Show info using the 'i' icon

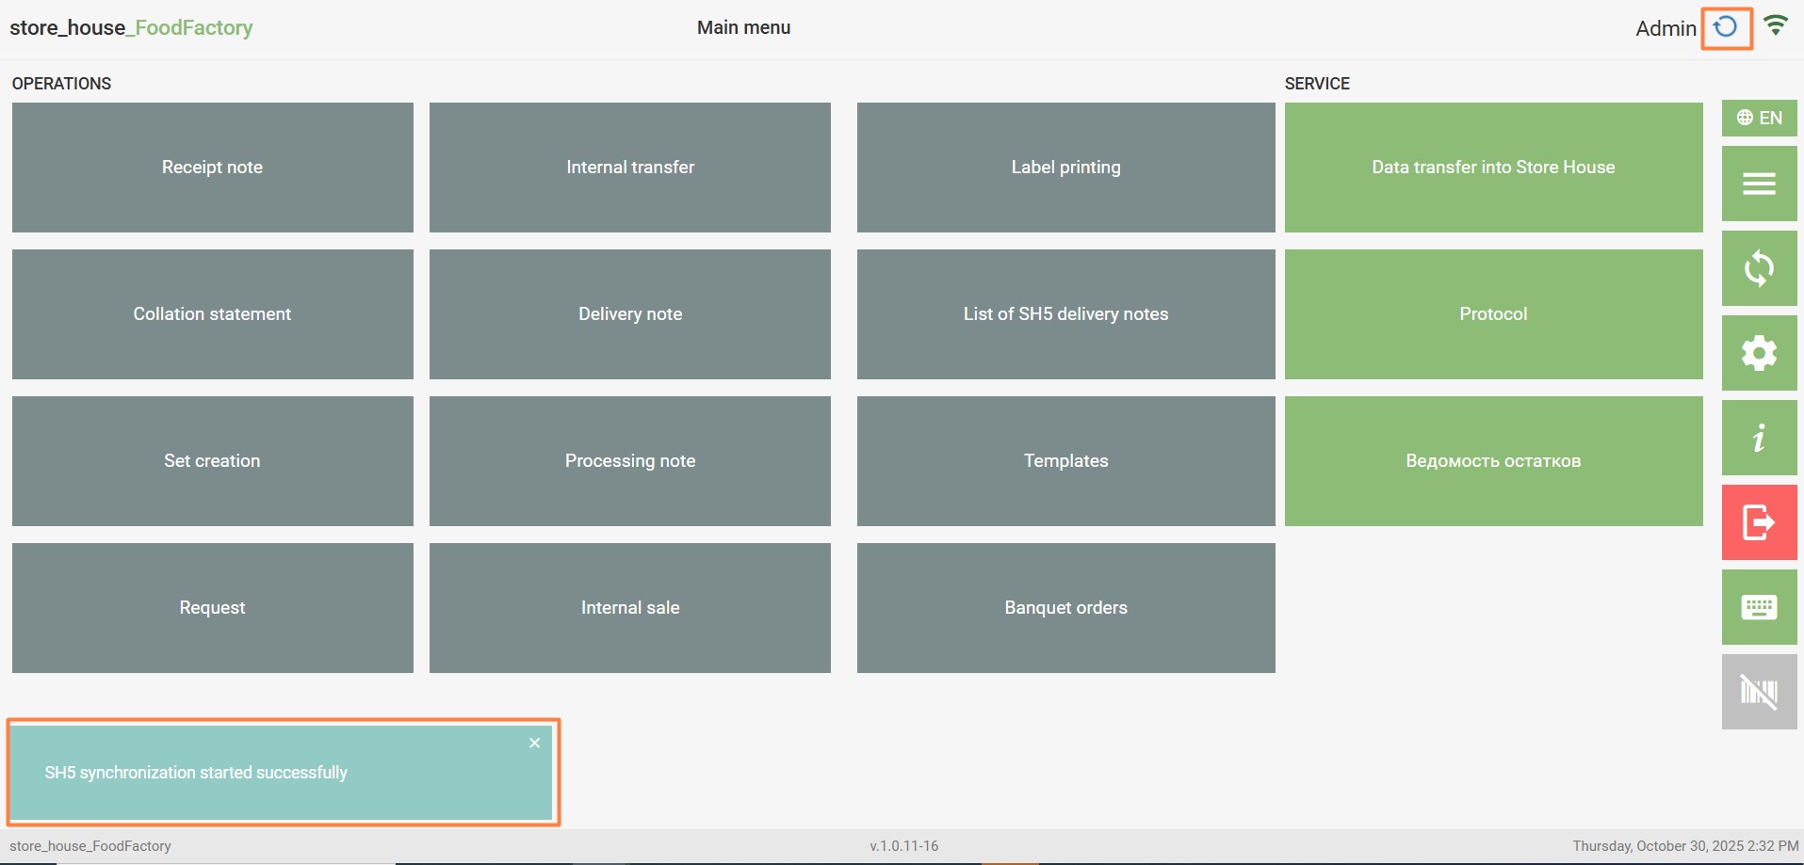coord(1759,438)
